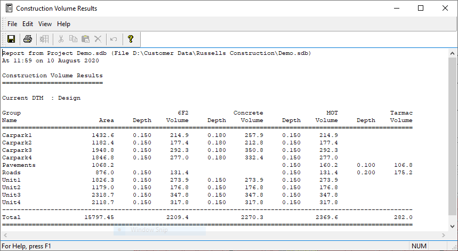Click the '6F2' column header
458x251 pixels.
click(x=183, y=112)
